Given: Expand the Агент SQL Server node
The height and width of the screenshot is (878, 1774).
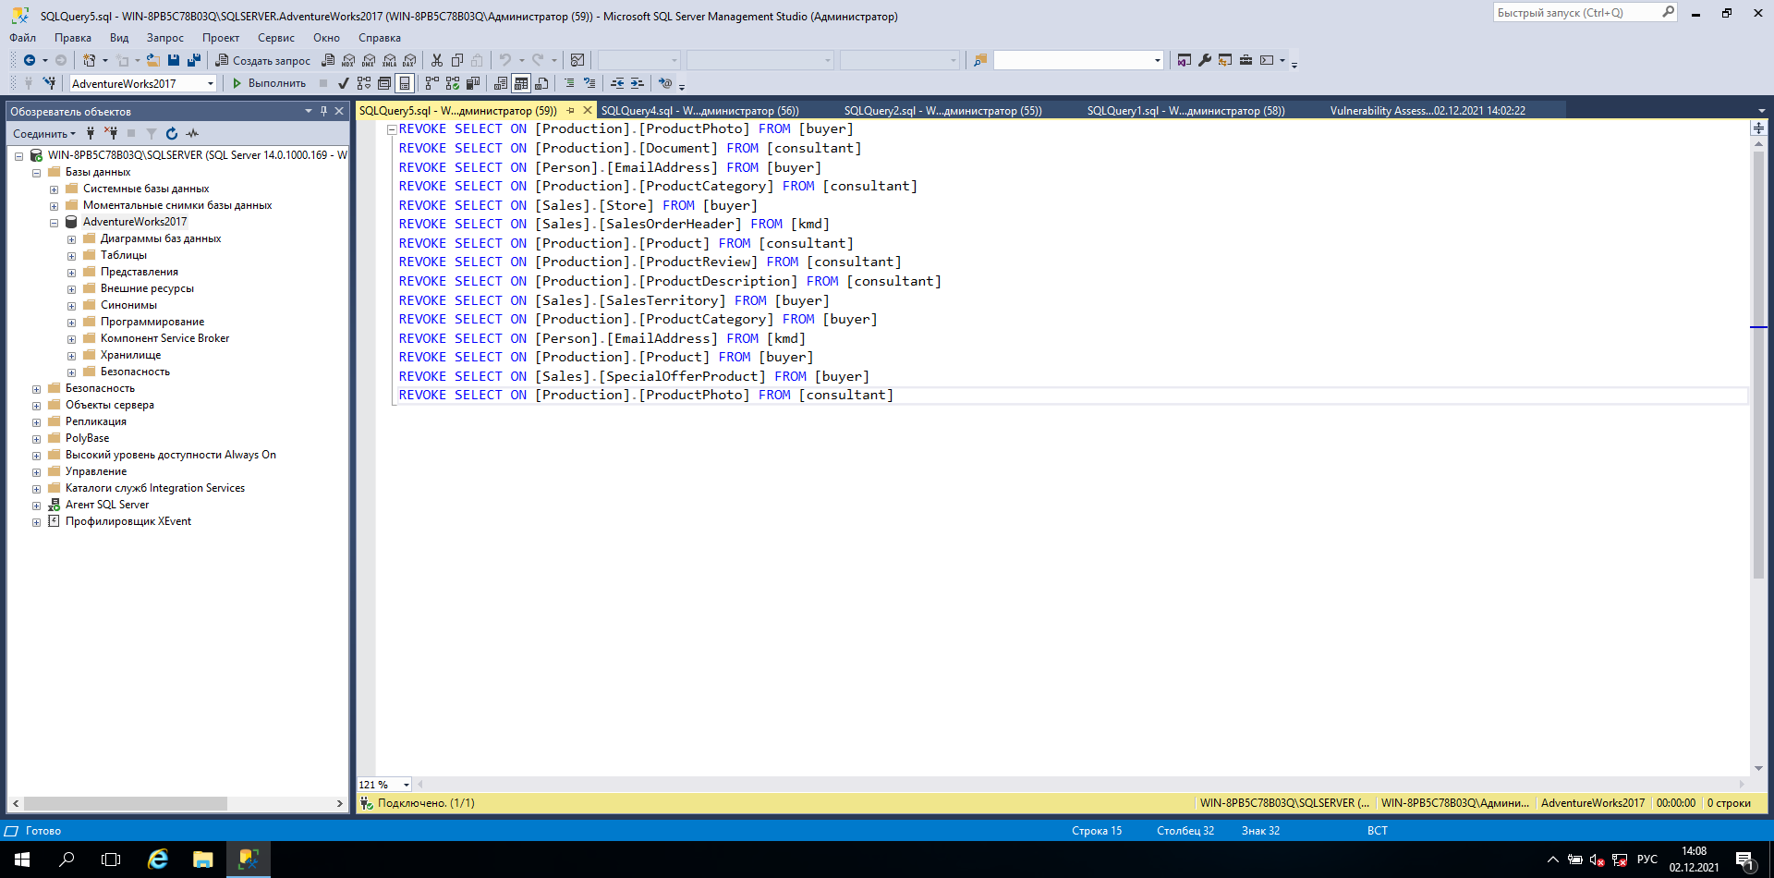Looking at the screenshot, I should [x=36, y=506].
